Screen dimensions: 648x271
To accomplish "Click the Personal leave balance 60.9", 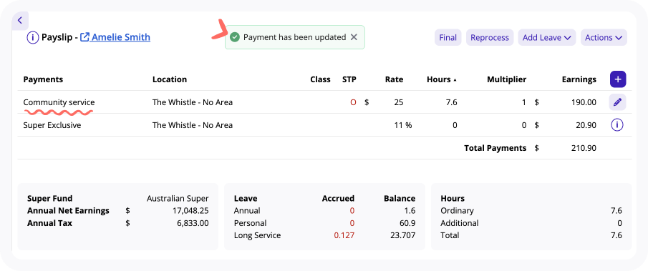I will pyautogui.click(x=408, y=223).
